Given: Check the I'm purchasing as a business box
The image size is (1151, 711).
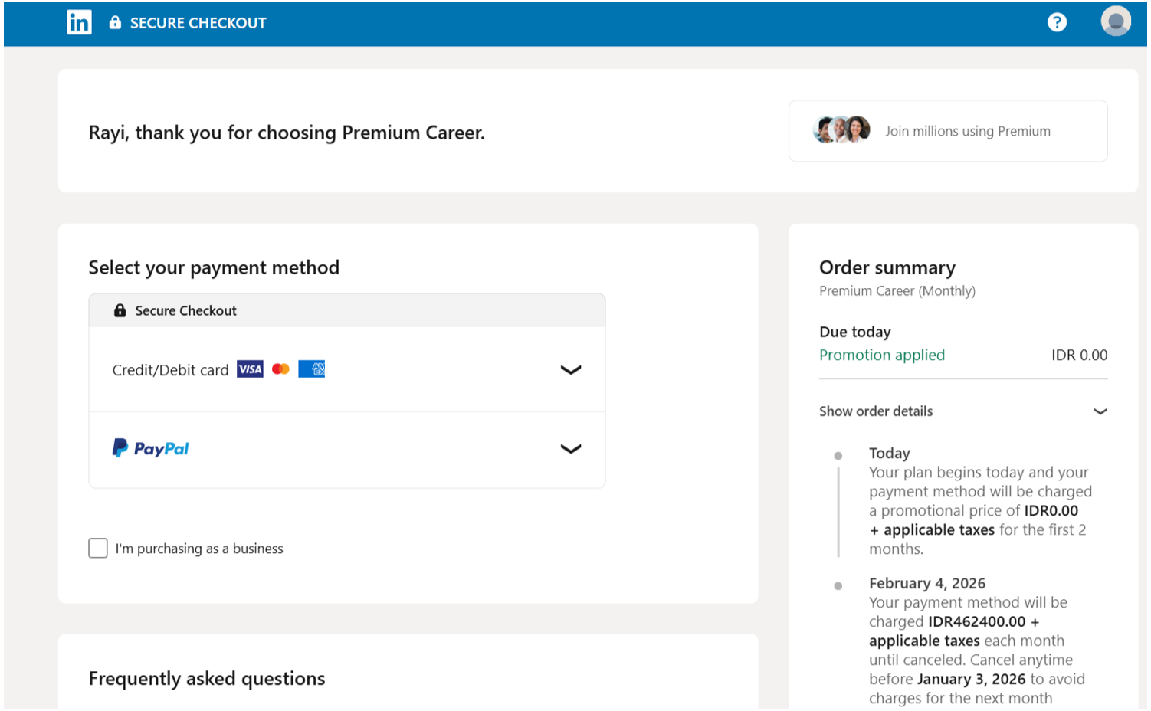Looking at the screenshot, I should click(98, 548).
